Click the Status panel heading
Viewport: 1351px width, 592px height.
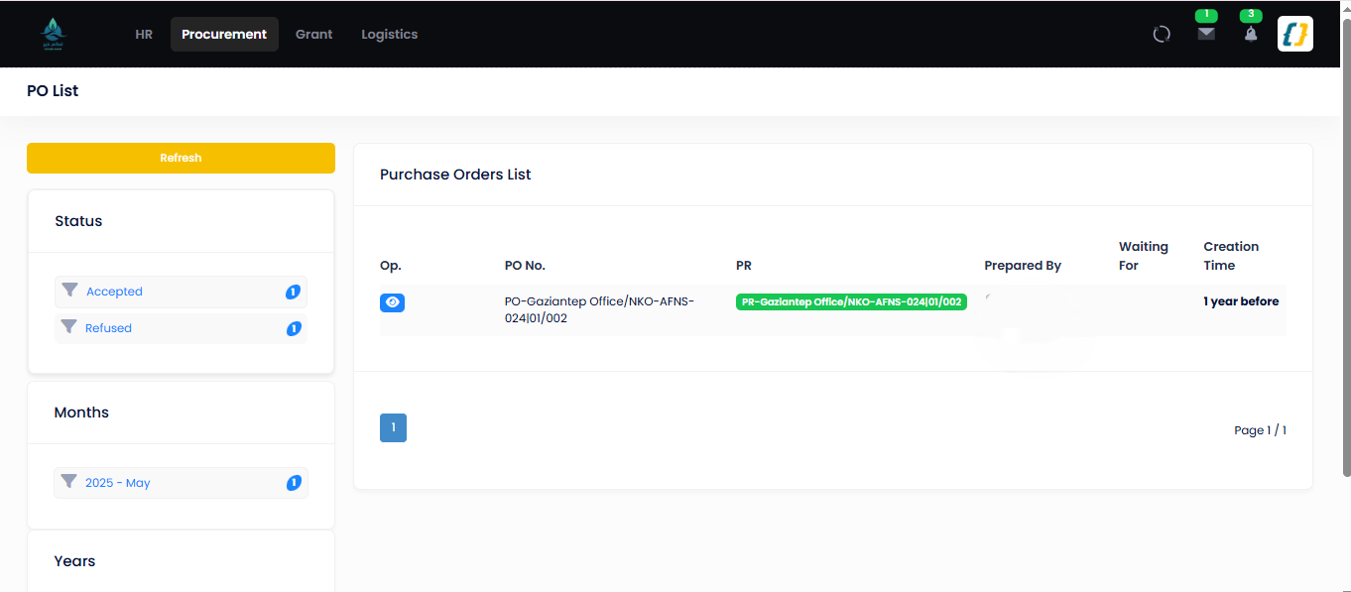click(78, 221)
